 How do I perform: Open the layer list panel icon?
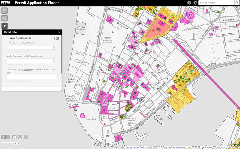point(5,11)
